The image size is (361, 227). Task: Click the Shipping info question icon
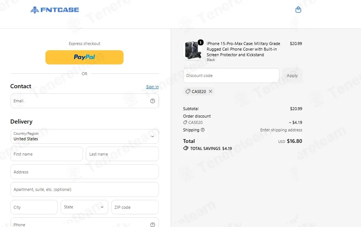pyautogui.click(x=202, y=130)
